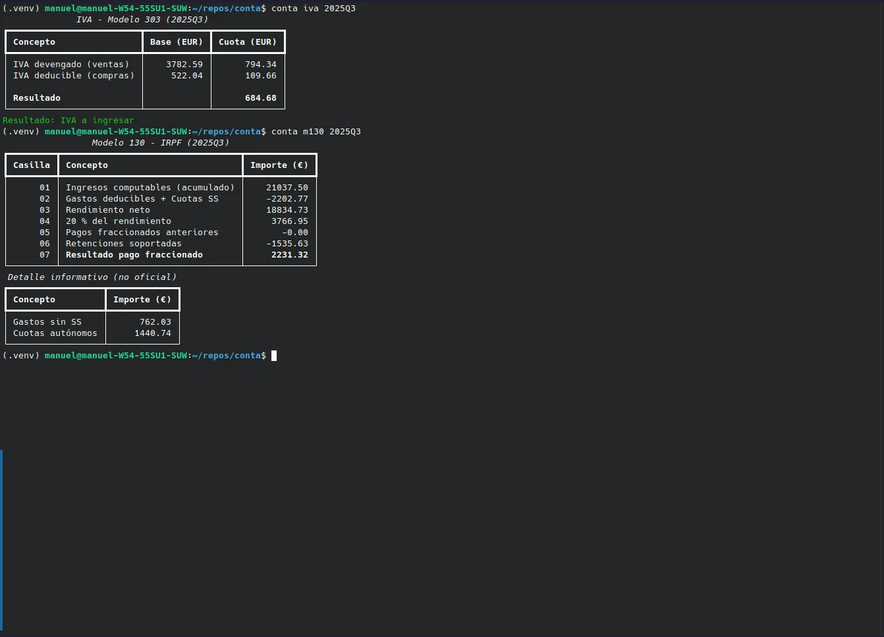Viewport: 884px width, 637px height.
Task: Click the IVA result value 684.68
Action: 260,98
